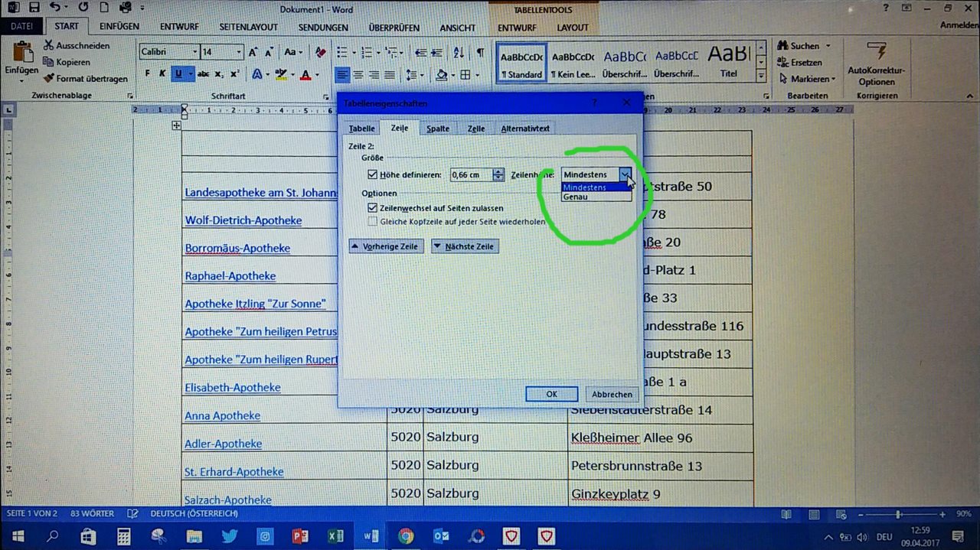Click the Sort A-Z icon
The image size is (980, 550).
[x=459, y=52]
